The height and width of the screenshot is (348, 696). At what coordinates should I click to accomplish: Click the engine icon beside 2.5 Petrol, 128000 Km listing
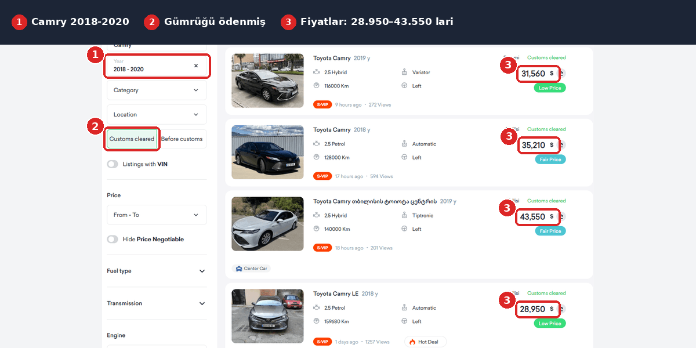317,144
